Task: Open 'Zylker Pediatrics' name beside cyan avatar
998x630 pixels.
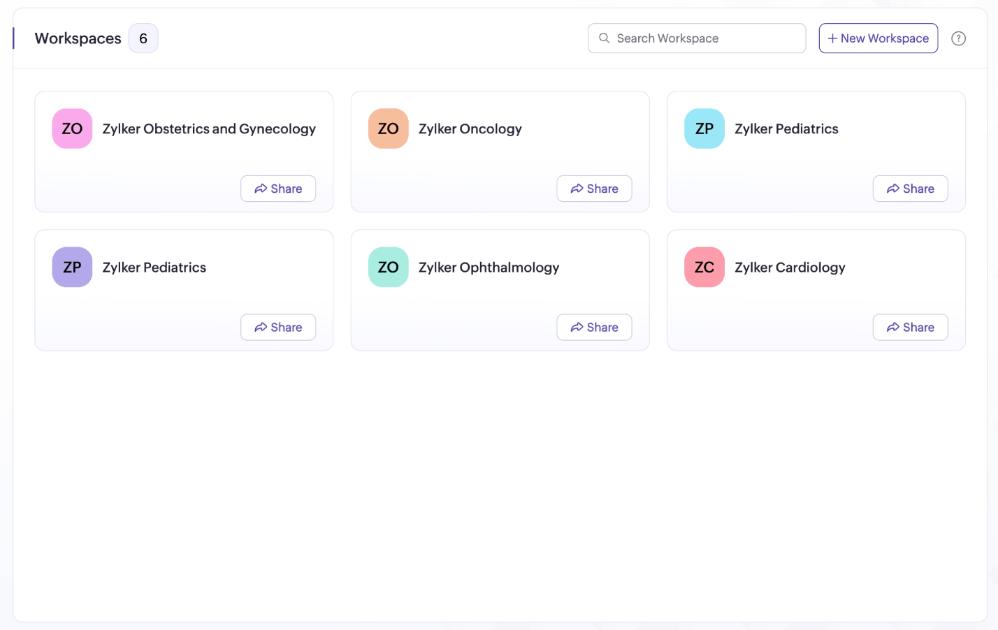Action: (x=786, y=129)
